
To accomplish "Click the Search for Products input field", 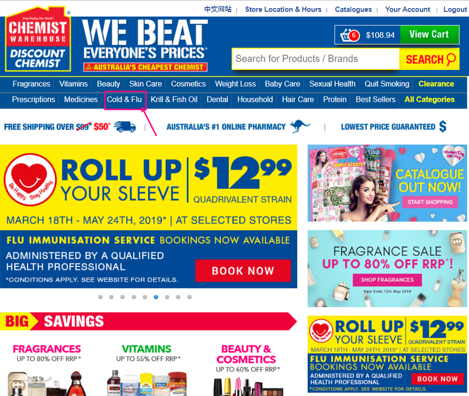I will [x=316, y=59].
